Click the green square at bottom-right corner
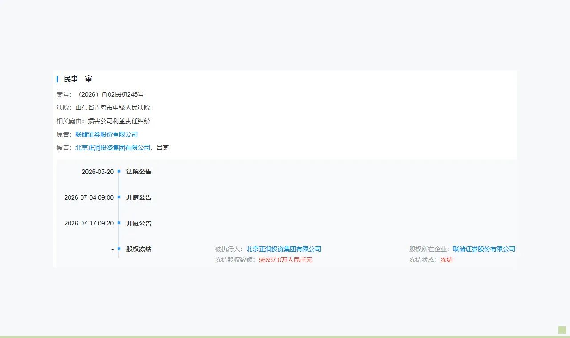Image resolution: width=570 pixels, height=338 pixels. 562,330
